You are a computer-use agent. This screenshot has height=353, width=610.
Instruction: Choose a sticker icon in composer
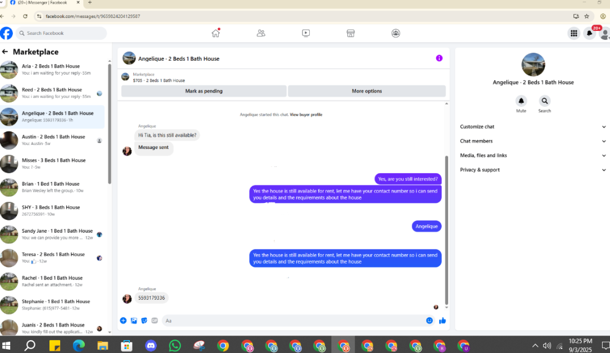[144, 321]
